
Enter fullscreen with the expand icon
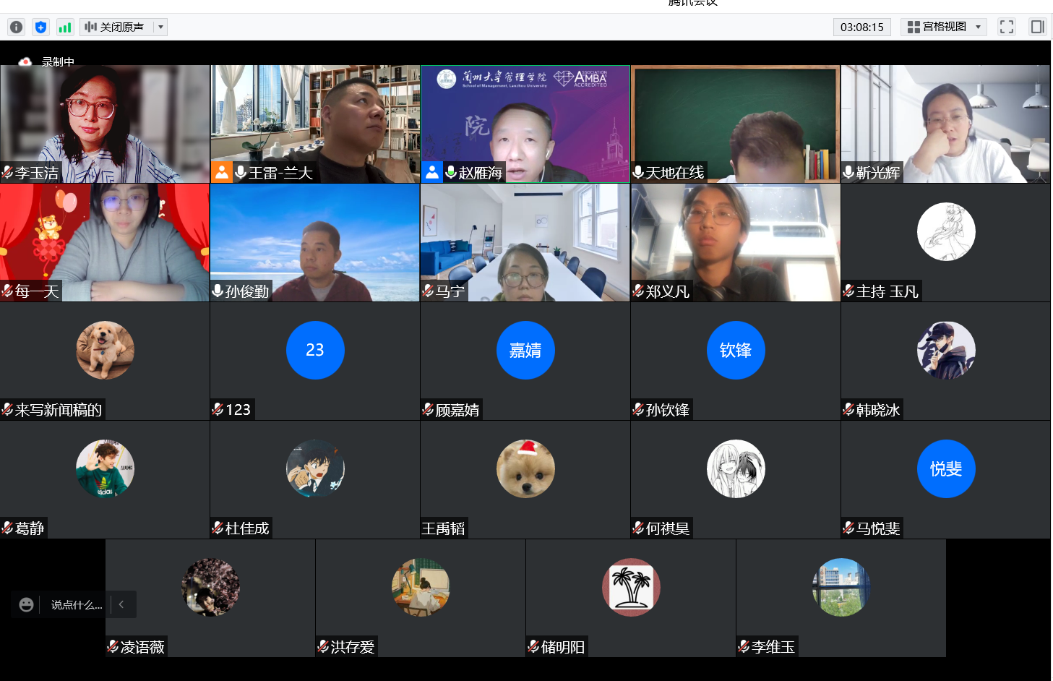[1006, 27]
